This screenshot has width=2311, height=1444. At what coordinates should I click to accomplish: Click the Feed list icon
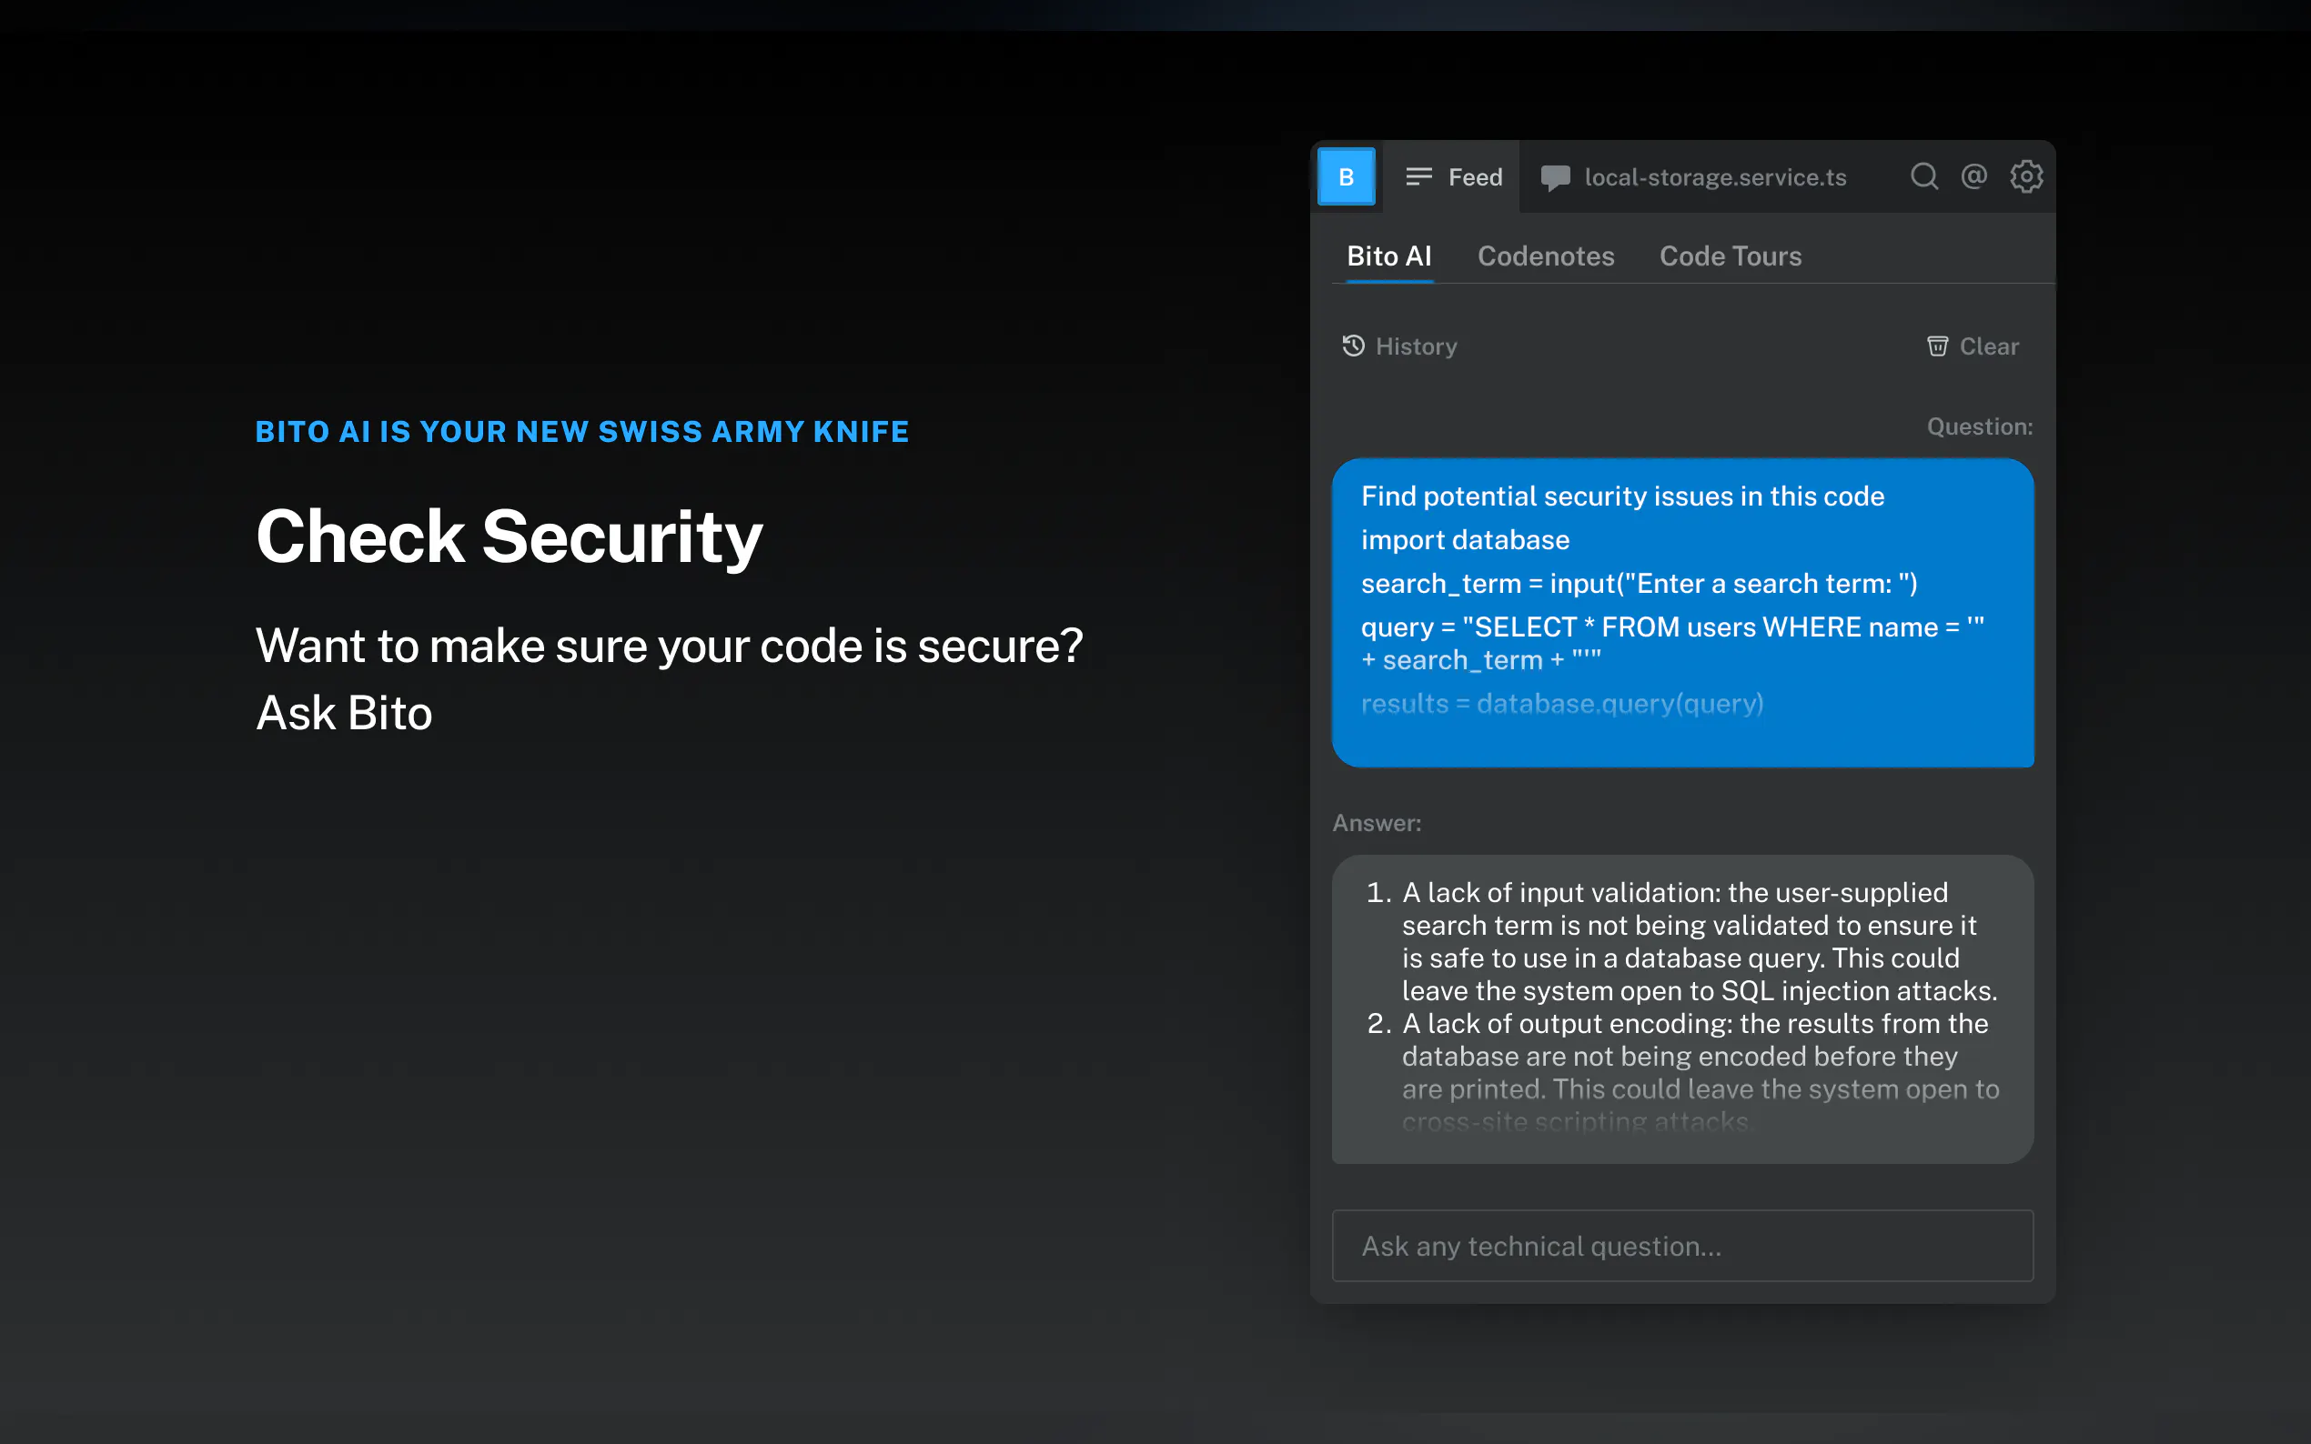pos(1418,176)
